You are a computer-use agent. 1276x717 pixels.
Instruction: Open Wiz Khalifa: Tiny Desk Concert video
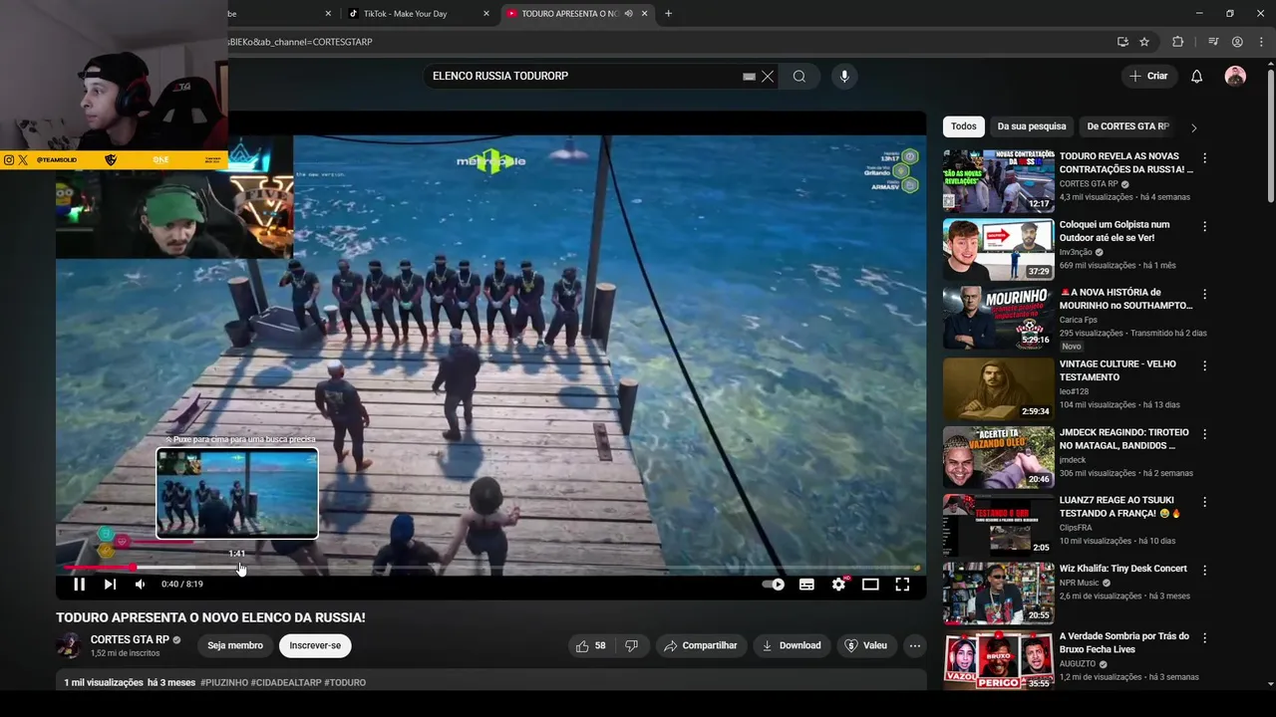coord(1123,569)
